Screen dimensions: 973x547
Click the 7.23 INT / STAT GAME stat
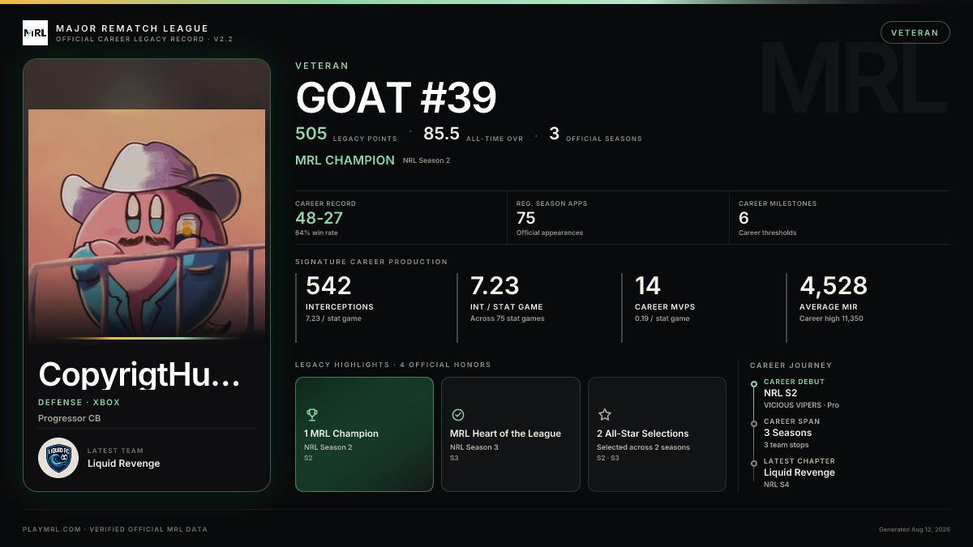[x=495, y=285]
